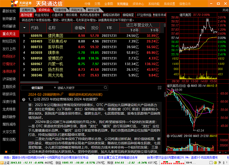This screenshot has height=165, width=229.
Task: Click the upload arrows icon in status bar
Action: (224, 162)
